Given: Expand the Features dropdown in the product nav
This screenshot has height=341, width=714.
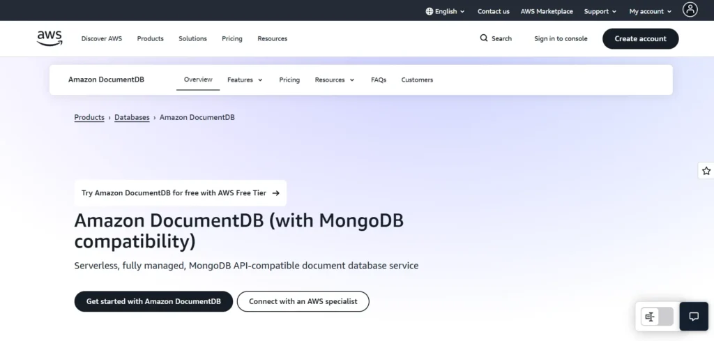Looking at the screenshot, I should pos(245,79).
